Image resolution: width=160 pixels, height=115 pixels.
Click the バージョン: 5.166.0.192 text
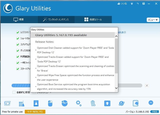(137, 112)
